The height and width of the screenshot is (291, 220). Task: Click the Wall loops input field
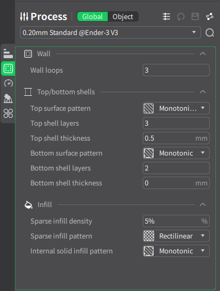point(176,70)
